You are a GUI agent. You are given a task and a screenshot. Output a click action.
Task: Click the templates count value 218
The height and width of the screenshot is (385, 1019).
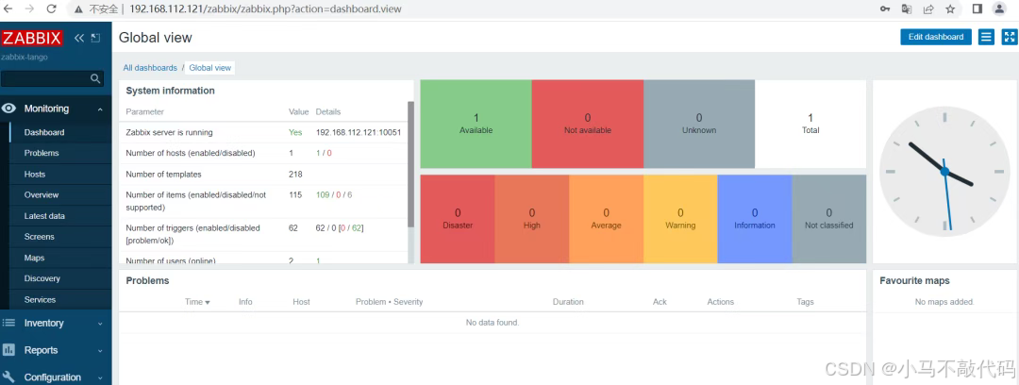point(295,175)
